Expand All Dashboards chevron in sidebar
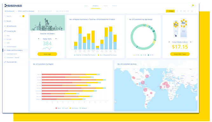This screenshot has height=122, width=212. click(x=26, y=26)
